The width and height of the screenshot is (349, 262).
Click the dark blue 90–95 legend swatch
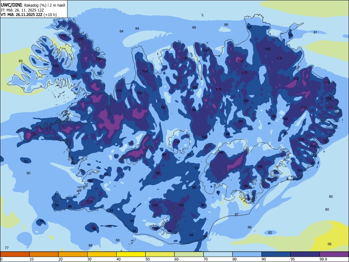pyautogui.click(x=276, y=254)
